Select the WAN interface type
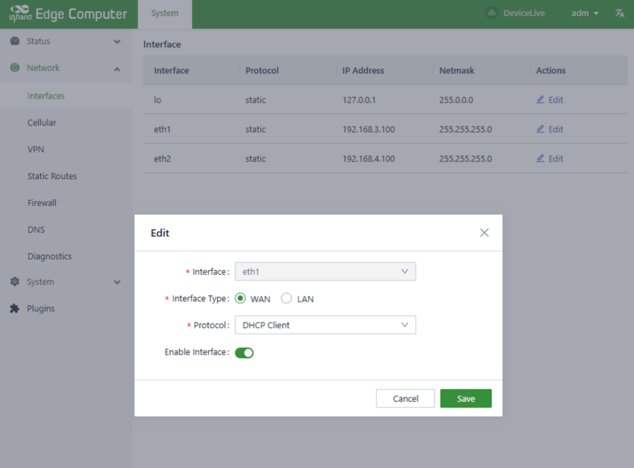The height and width of the screenshot is (468, 634). point(241,299)
